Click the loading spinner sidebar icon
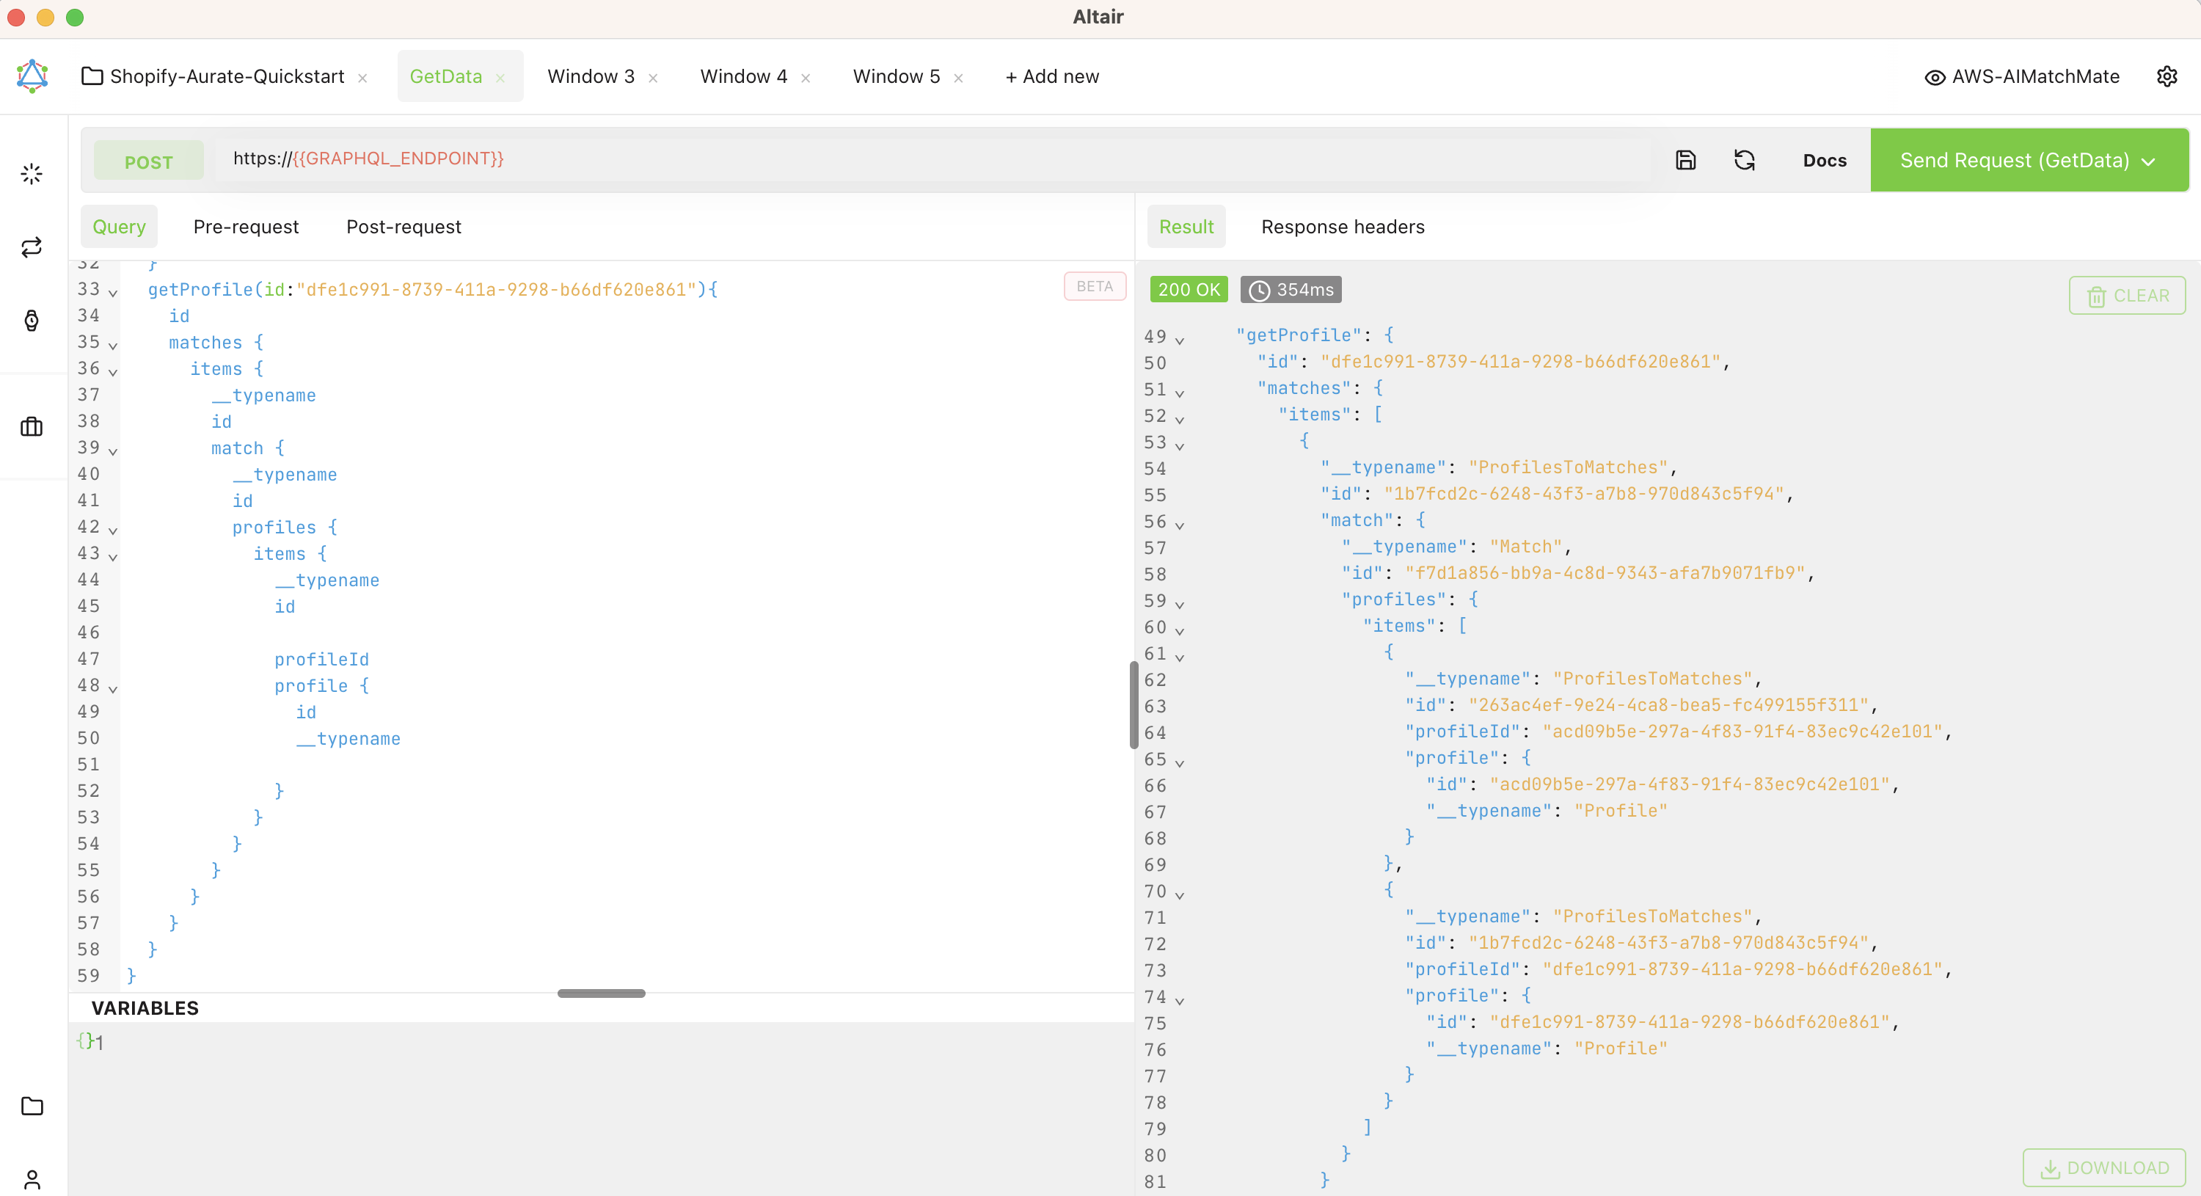Image resolution: width=2201 pixels, height=1196 pixels. (32, 175)
